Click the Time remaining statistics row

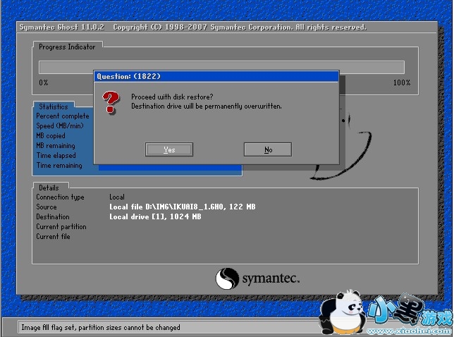(59, 166)
